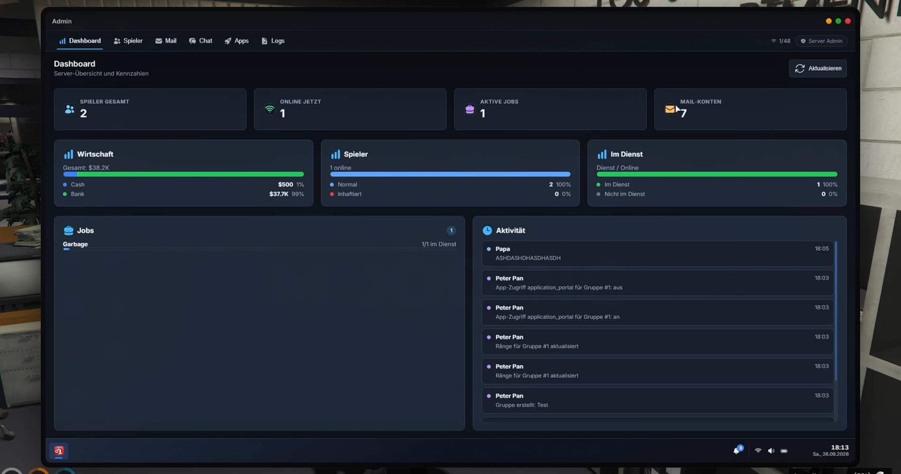Image resolution: width=901 pixels, height=474 pixels.
Task: Click the Jobs panel briefcase icon
Action: 69,230
